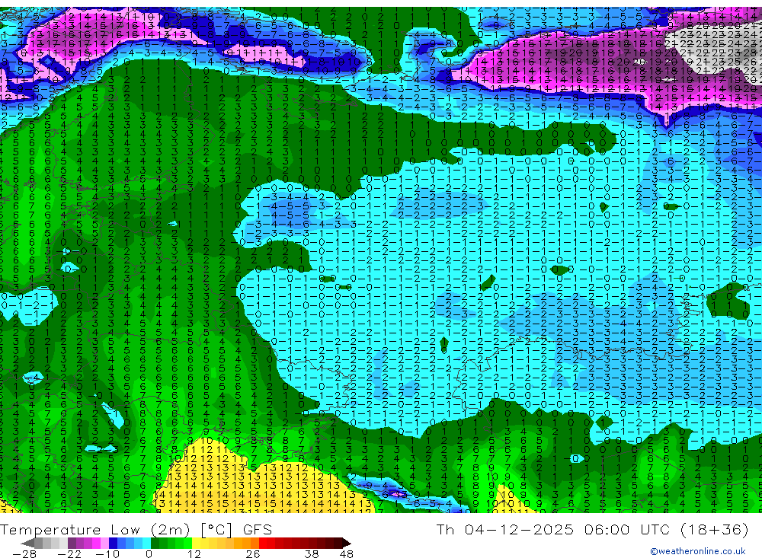Click the -10 label on the color scale

pos(107,553)
